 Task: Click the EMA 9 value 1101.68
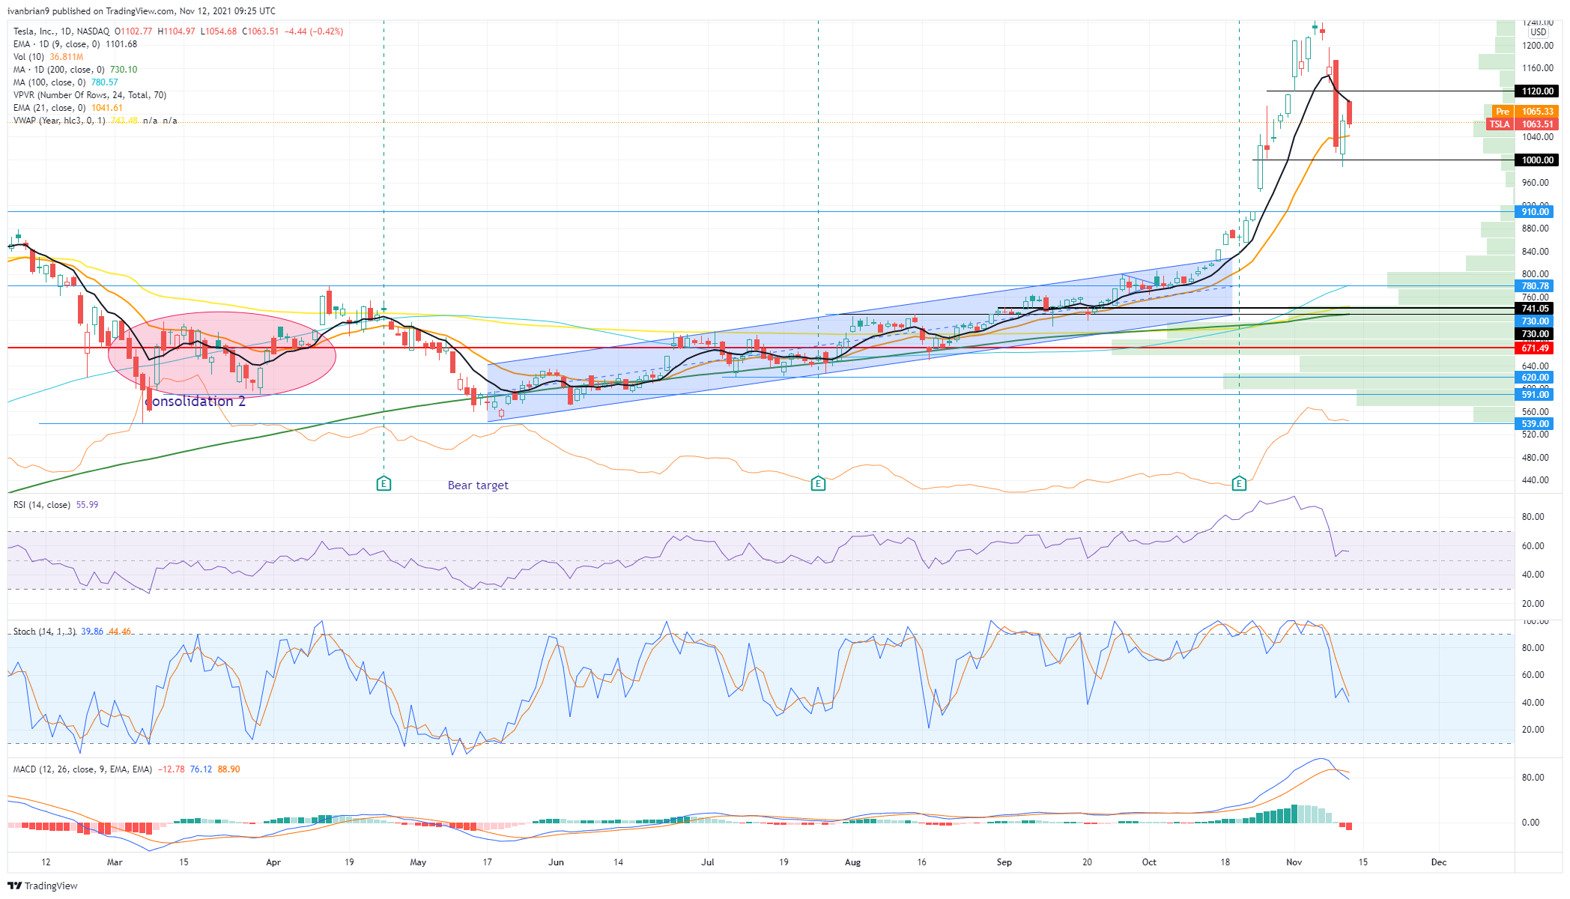tap(121, 44)
